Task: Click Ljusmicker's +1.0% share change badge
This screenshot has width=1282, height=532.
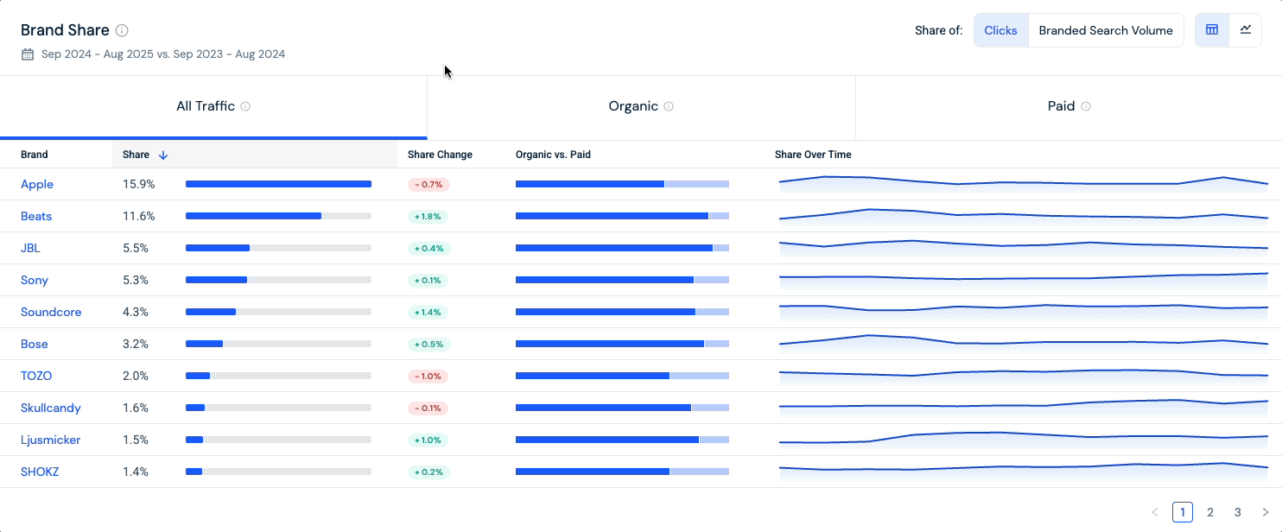Action: tap(428, 440)
